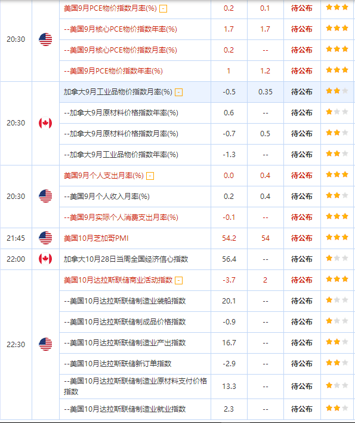Image resolution: width=355 pixels, height=423 pixels.
Task: Click the Canada flag next to 22:00
Action: (x=45, y=259)
